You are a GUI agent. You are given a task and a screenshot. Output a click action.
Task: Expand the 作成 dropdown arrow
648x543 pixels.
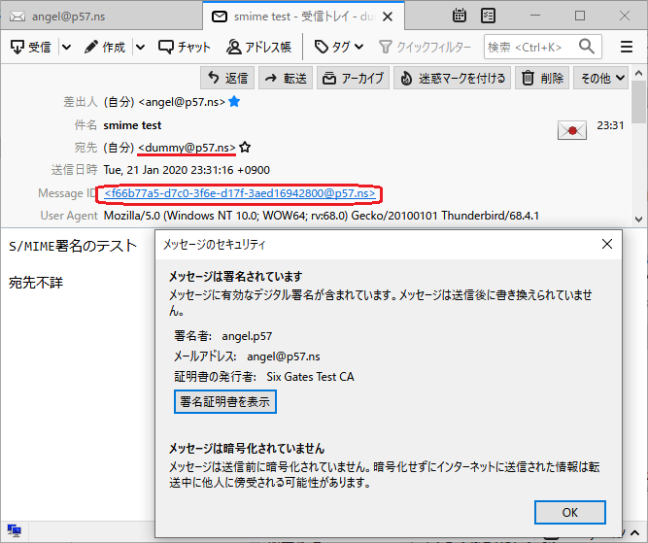pyautogui.click(x=141, y=47)
